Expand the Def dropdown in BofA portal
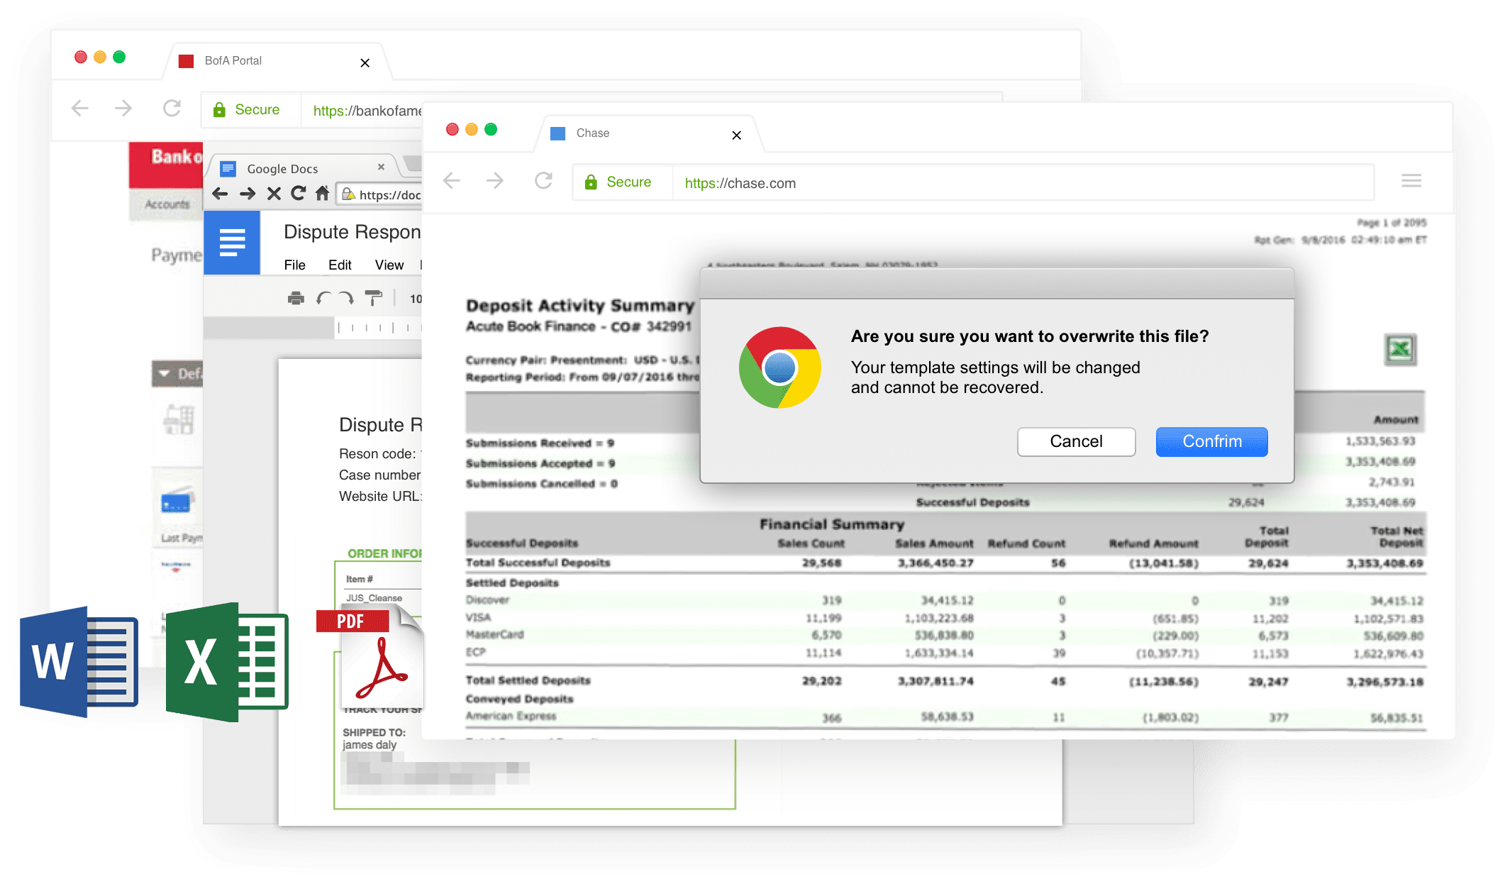The height and width of the screenshot is (884, 1505). point(177,374)
